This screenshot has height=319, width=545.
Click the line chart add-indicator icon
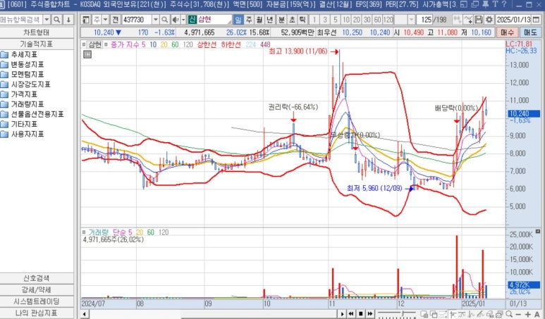[468, 20]
